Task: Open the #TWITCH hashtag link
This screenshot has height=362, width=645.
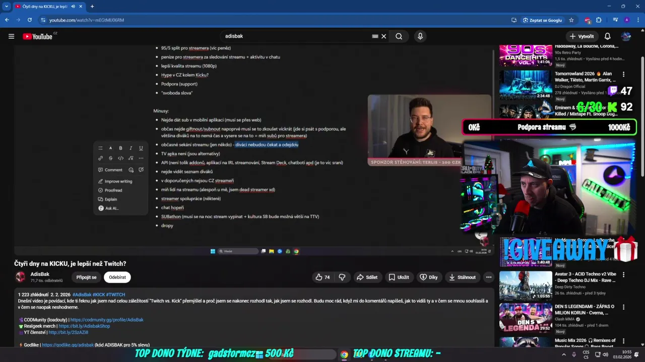Action: [x=116, y=295]
